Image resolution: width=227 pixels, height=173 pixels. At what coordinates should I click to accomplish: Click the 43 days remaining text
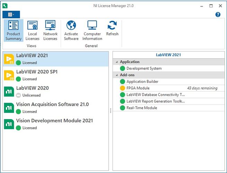pyautogui.click(x=202, y=88)
